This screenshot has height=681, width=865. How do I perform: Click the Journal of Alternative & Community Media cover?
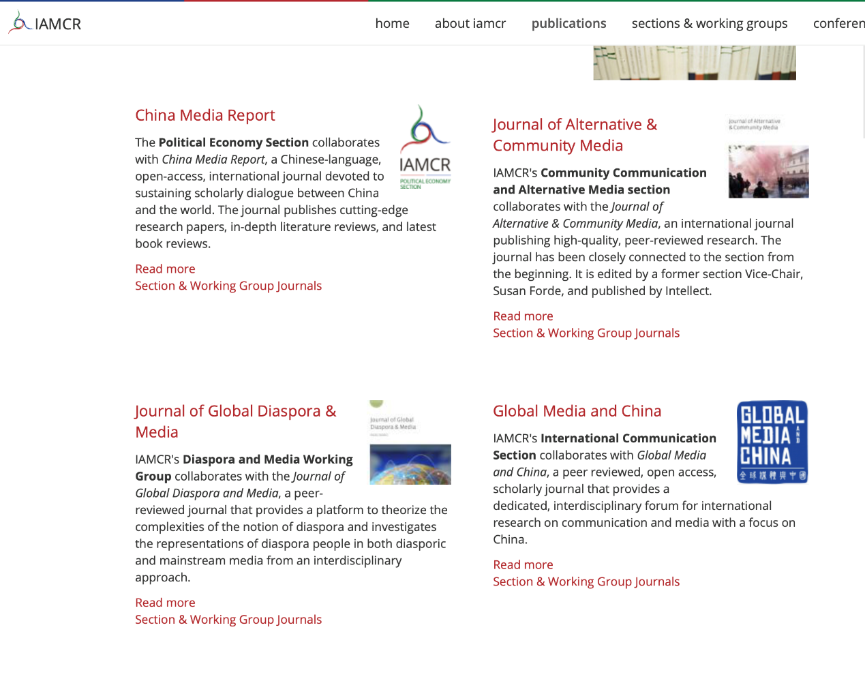point(768,158)
